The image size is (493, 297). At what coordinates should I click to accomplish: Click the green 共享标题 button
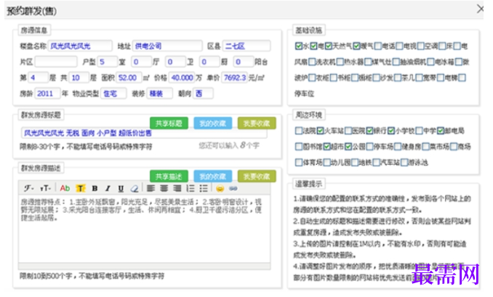pos(169,123)
